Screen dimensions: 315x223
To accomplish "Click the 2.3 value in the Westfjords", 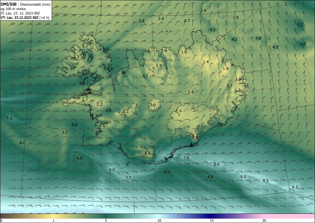I will pos(76,57).
